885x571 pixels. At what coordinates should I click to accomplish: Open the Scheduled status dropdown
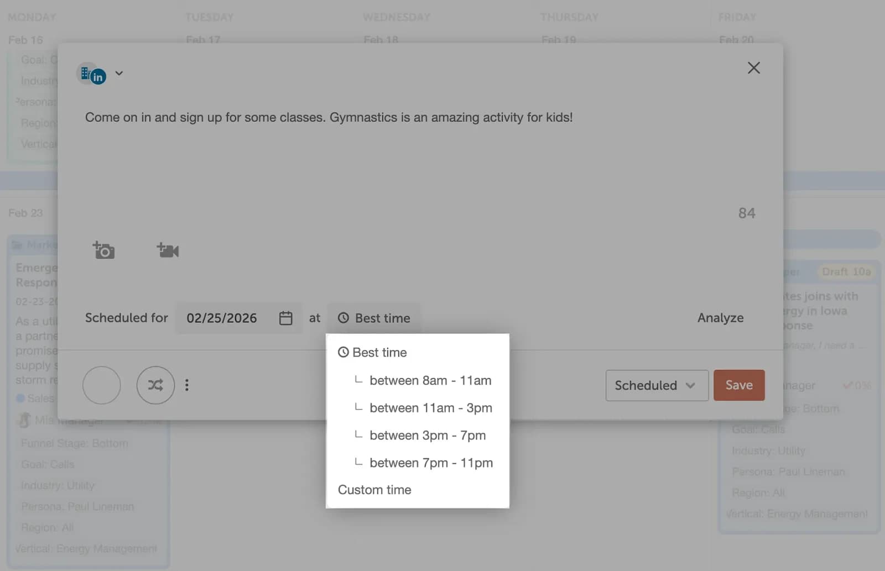(x=656, y=385)
